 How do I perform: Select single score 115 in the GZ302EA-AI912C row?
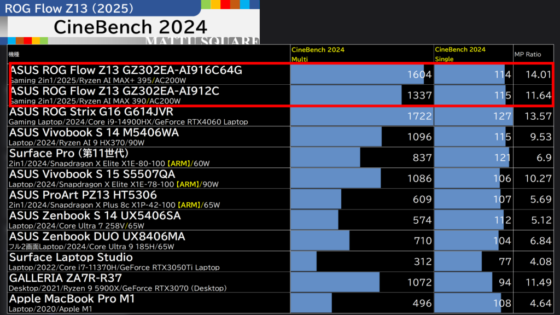(x=503, y=95)
